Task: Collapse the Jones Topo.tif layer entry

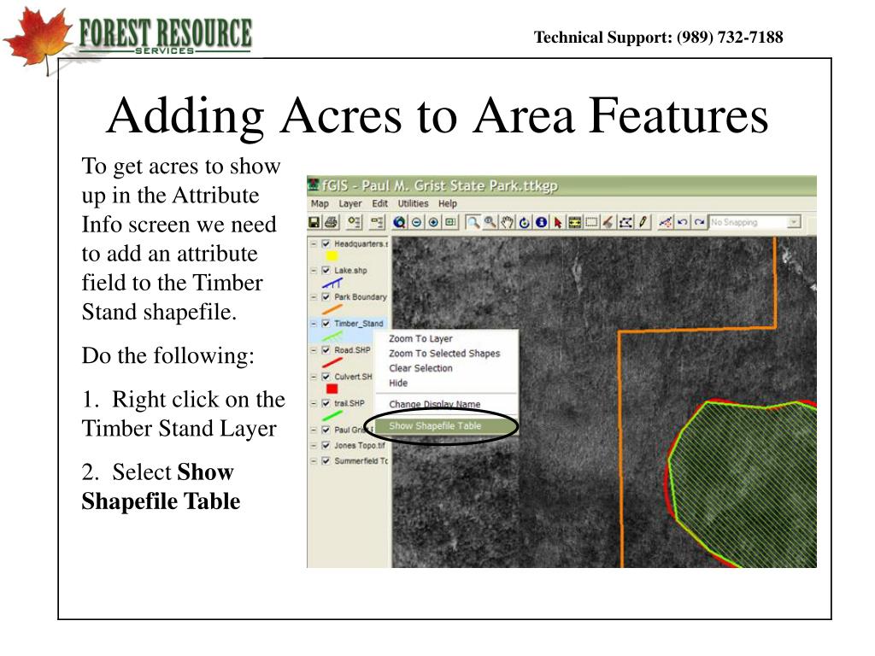Action: click(x=314, y=446)
